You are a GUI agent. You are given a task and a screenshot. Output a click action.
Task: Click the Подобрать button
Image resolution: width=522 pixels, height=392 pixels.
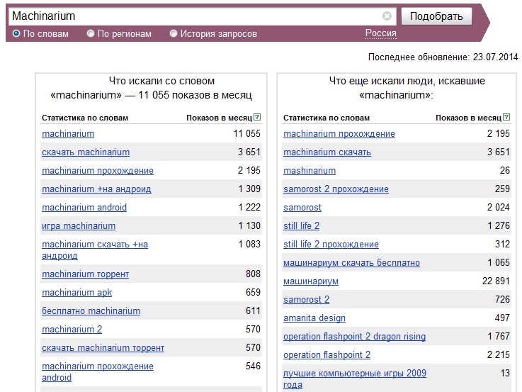436,16
